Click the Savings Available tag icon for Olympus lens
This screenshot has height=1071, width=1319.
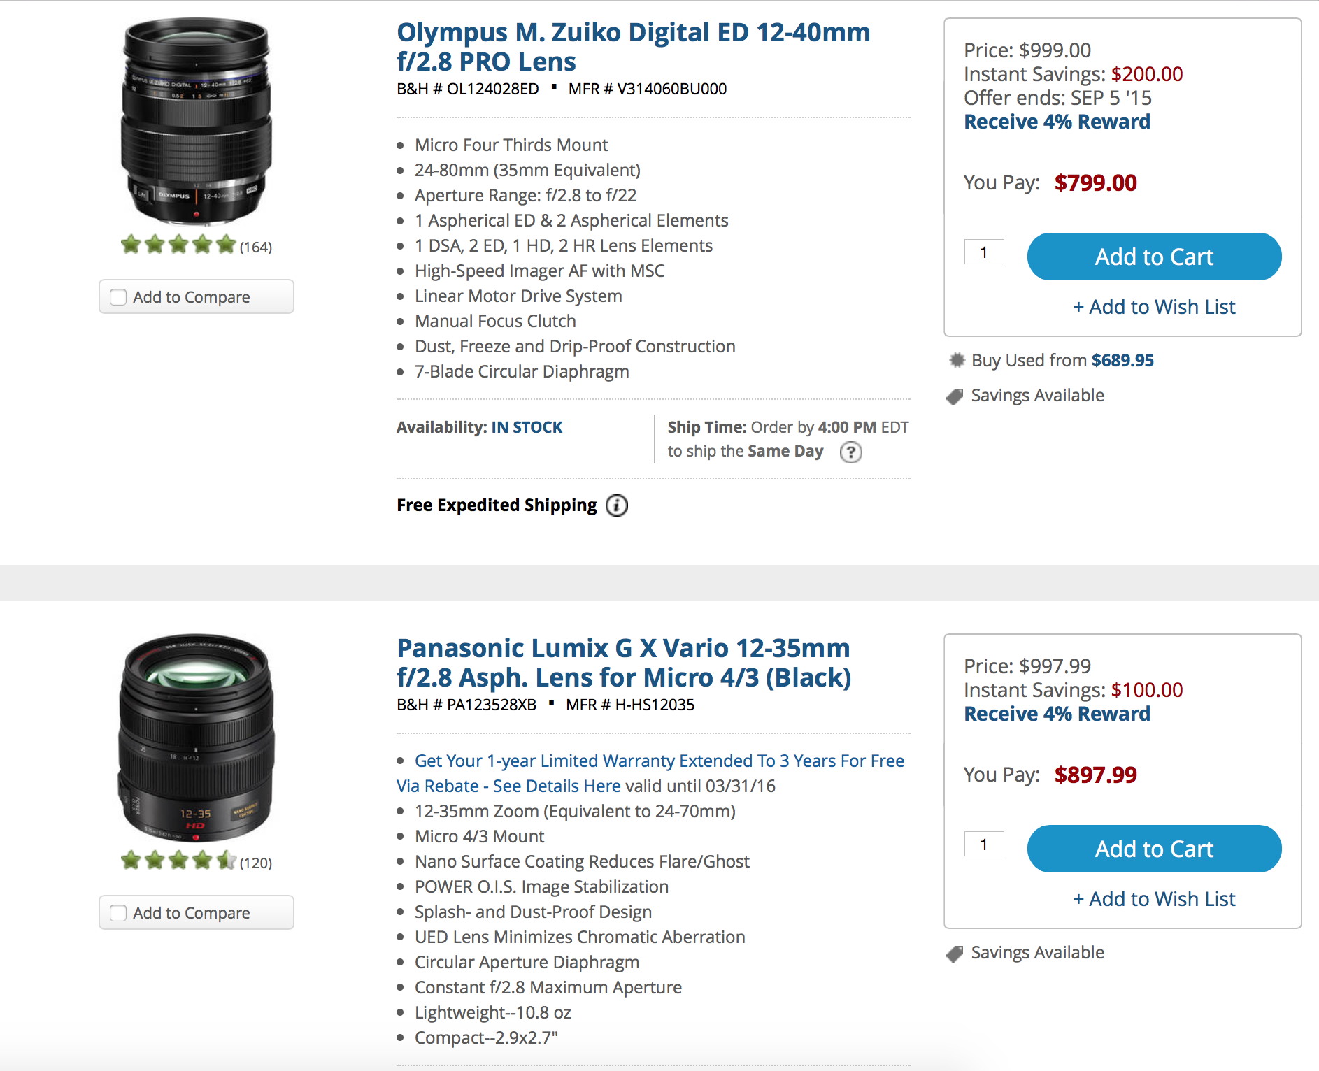955,396
